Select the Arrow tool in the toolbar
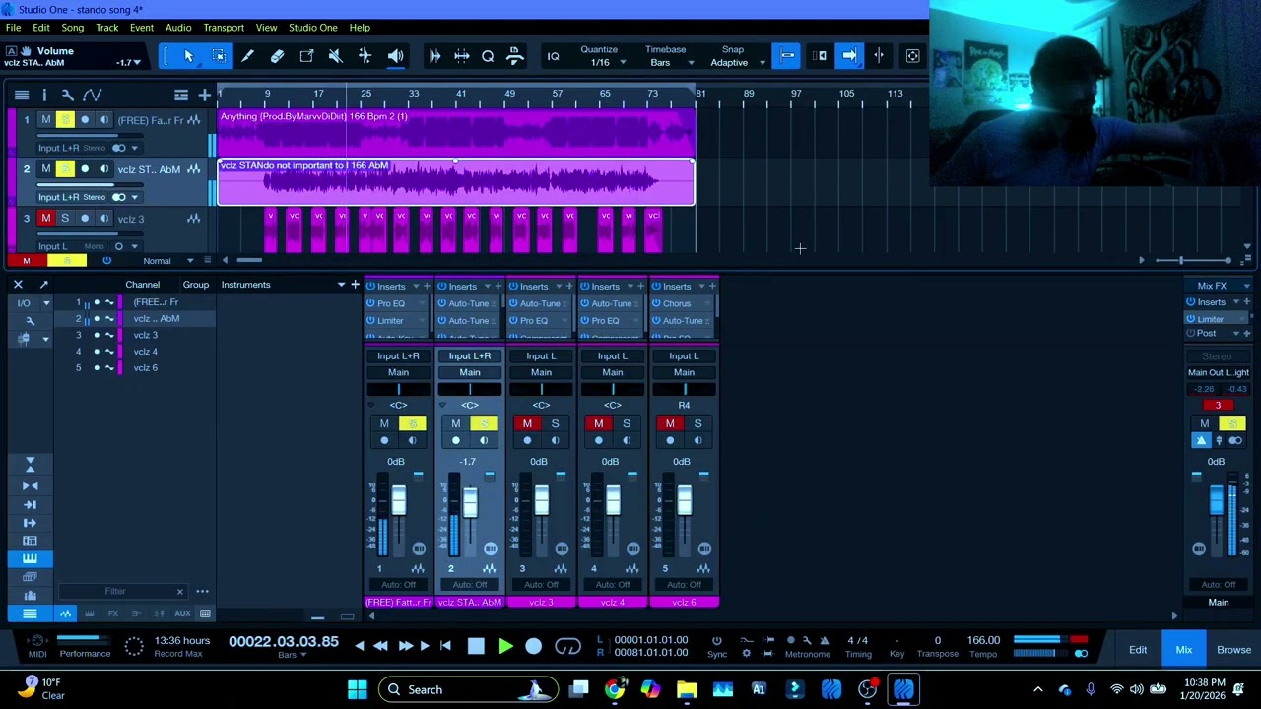The image size is (1261, 709). (x=188, y=56)
